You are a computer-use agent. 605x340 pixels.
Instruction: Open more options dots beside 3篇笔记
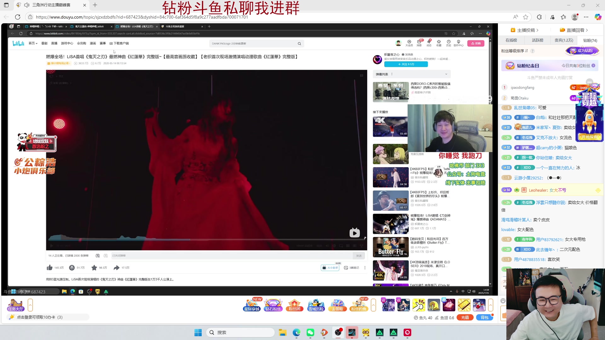[365, 268]
